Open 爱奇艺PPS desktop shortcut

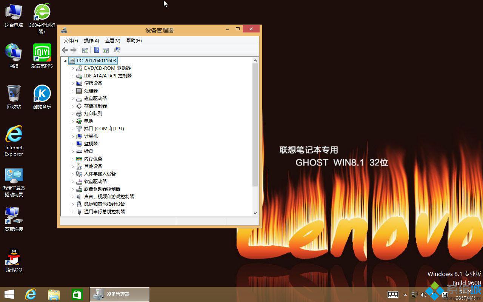[x=42, y=56]
